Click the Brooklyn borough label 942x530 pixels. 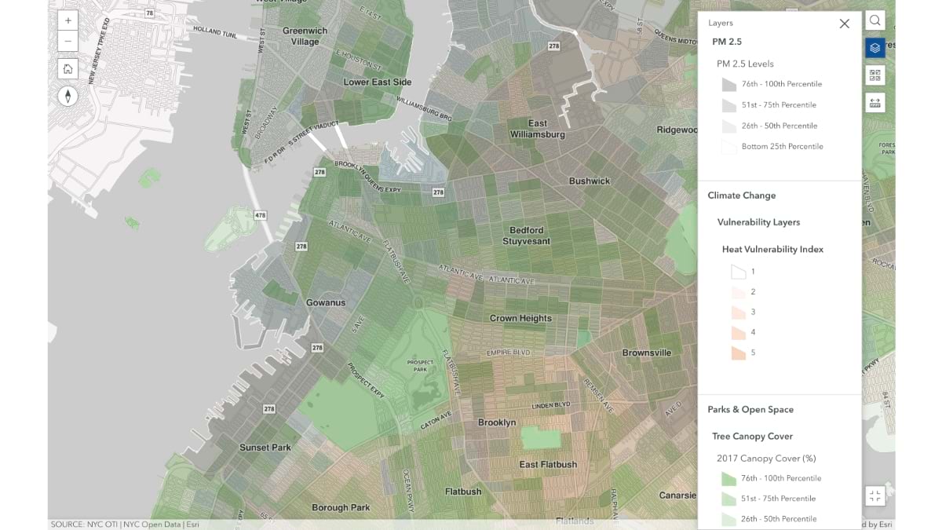tap(498, 422)
